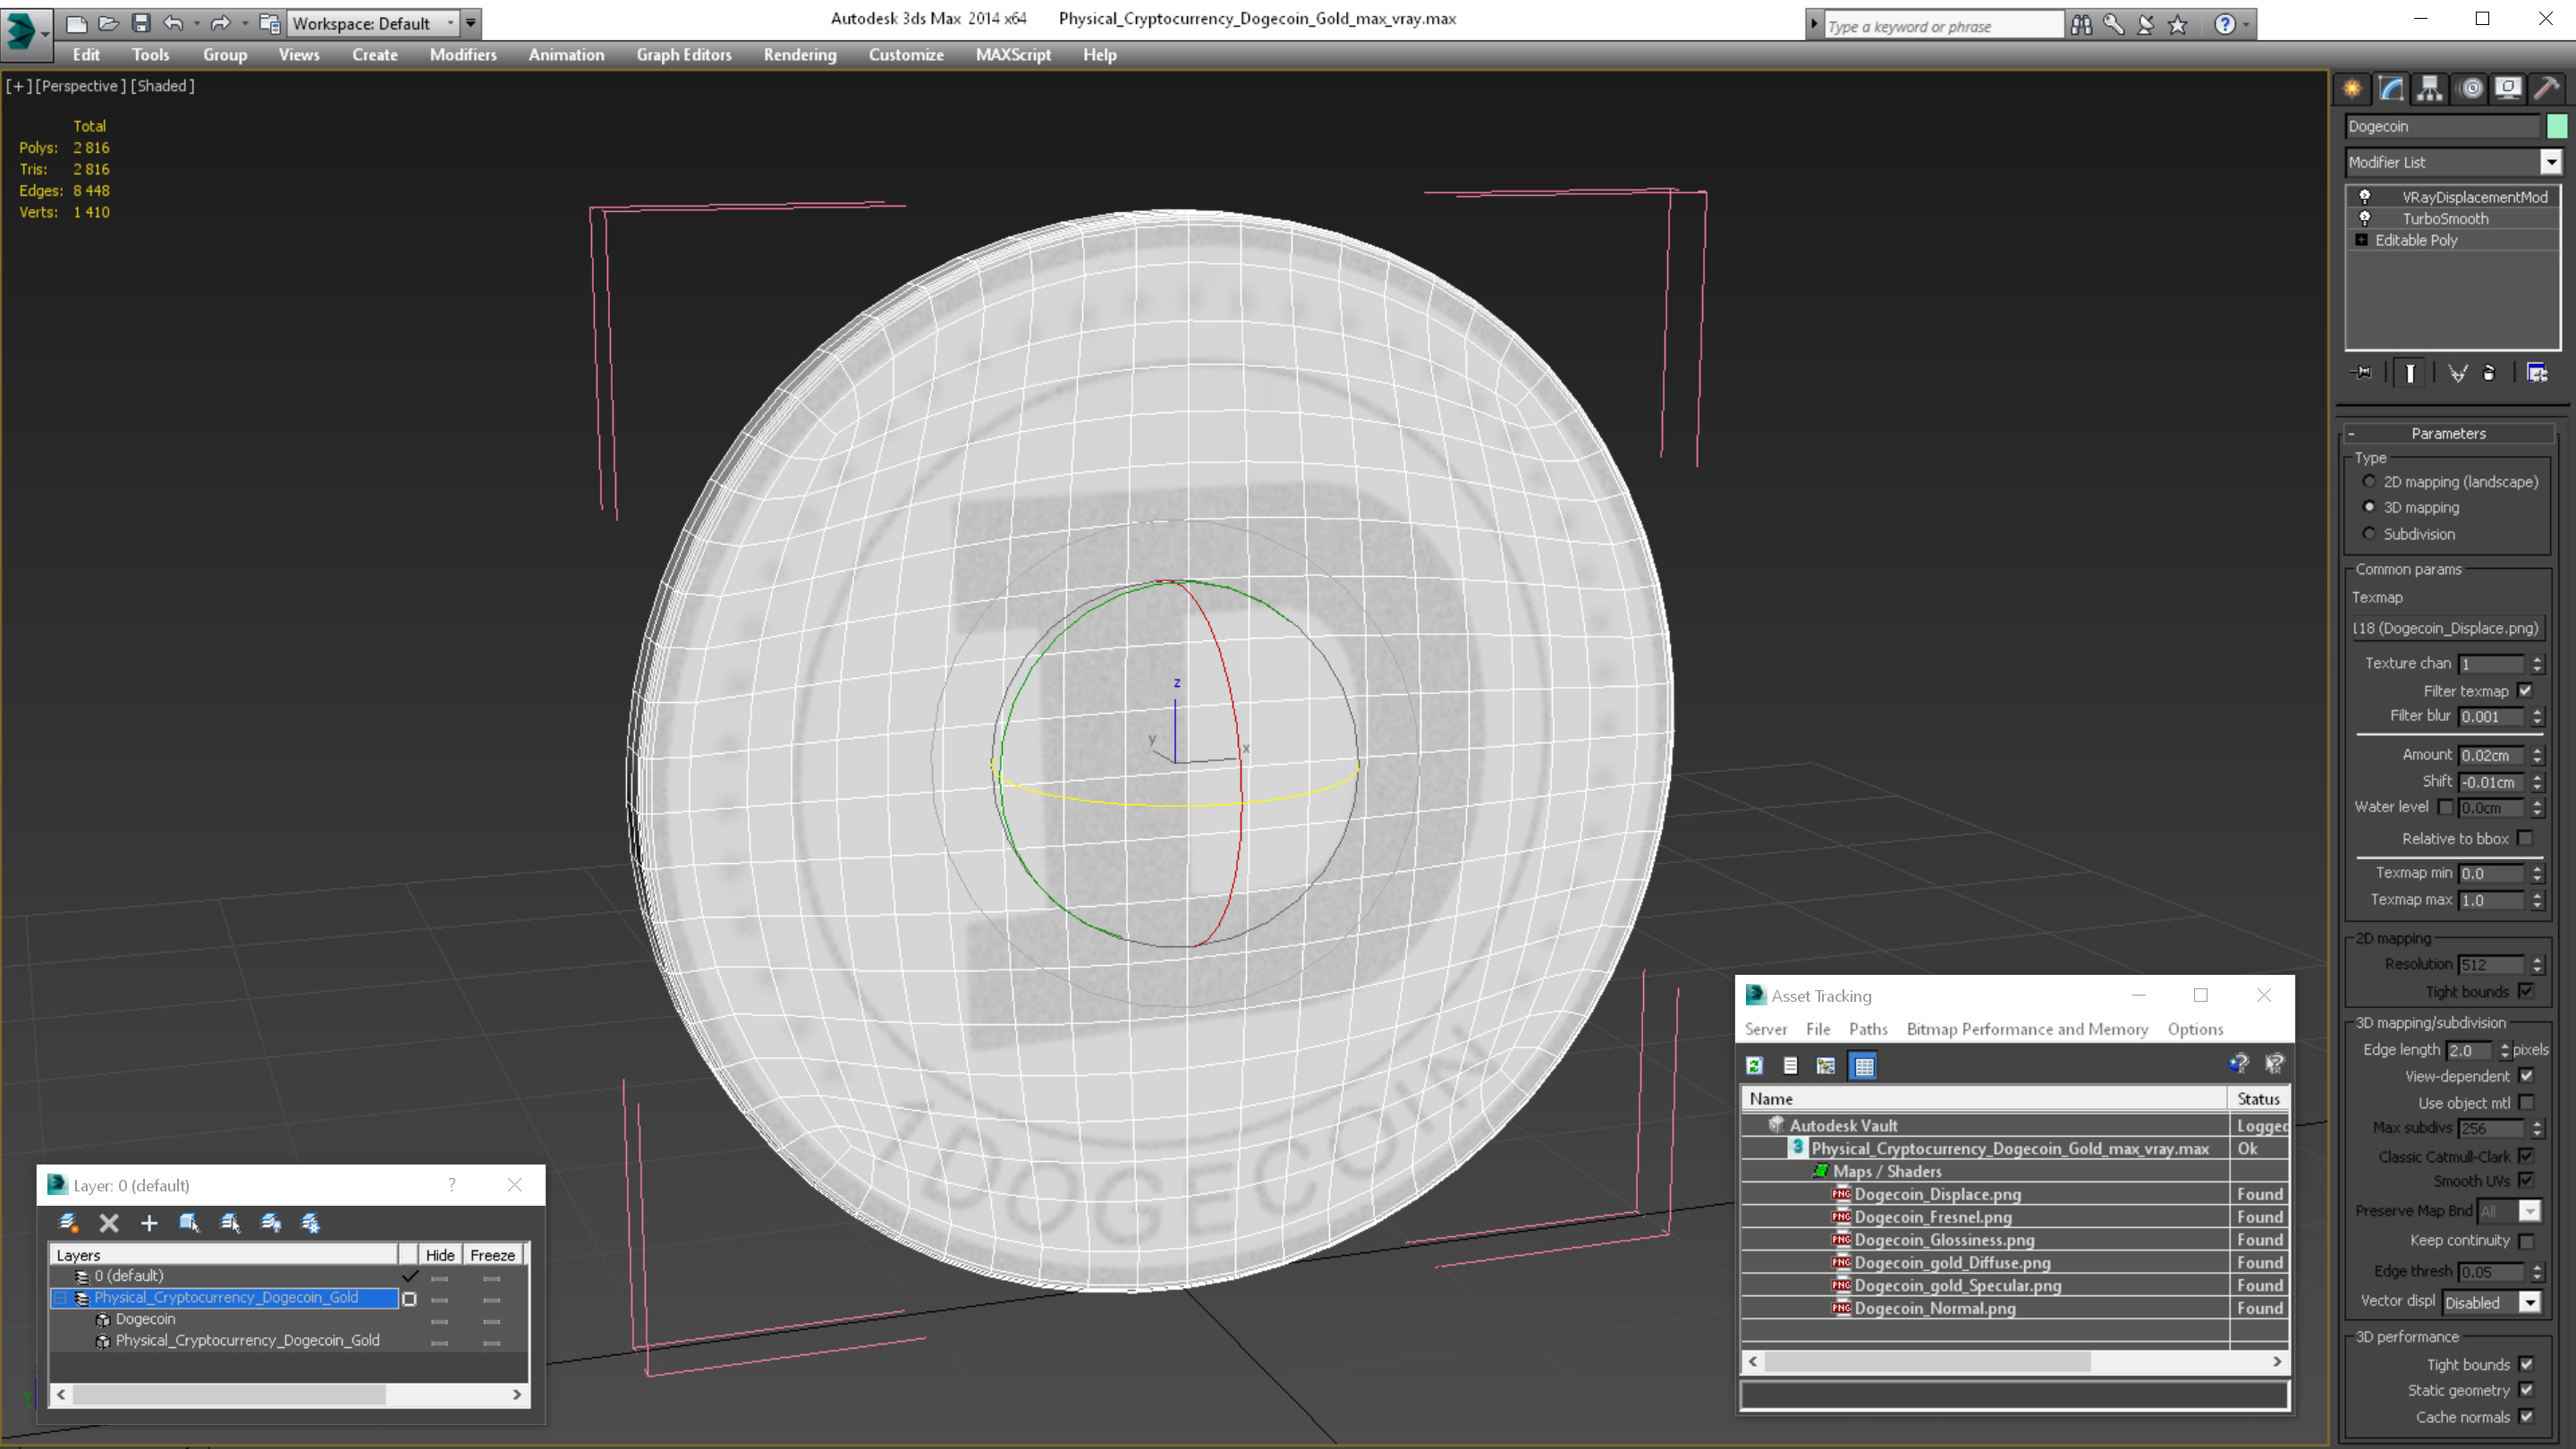Image resolution: width=2576 pixels, height=1449 pixels.
Task: Click the Dogecoin object color swatch
Action: (2556, 126)
